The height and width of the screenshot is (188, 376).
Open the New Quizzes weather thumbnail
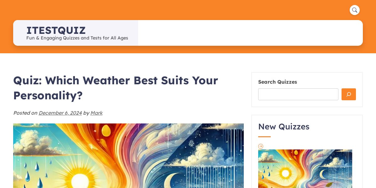[305, 169]
